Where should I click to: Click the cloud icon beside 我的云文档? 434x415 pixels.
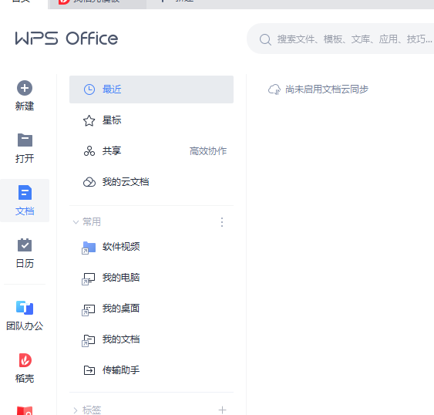pos(89,182)
